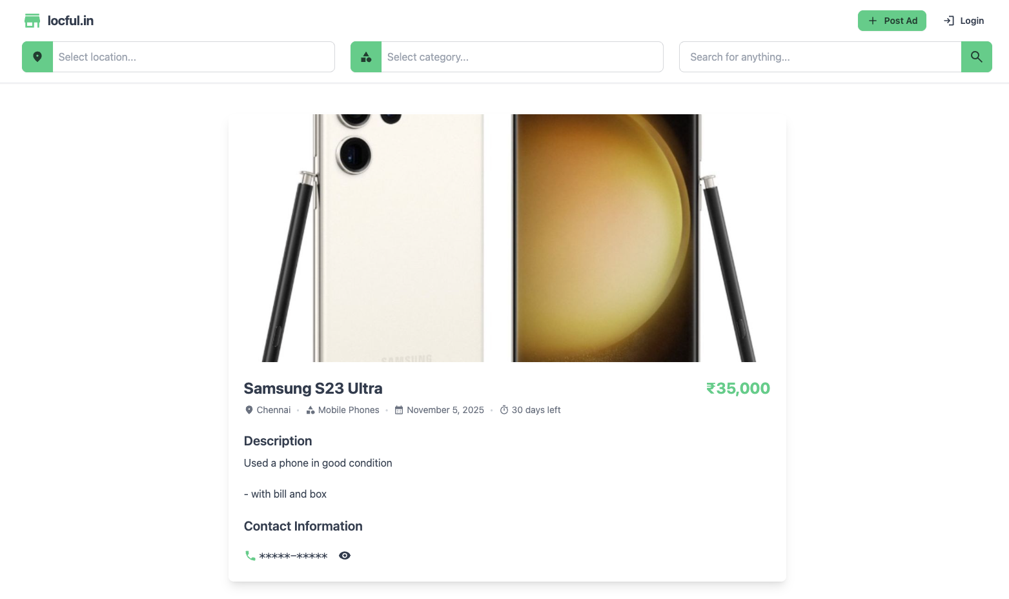Click the green location pin icon
Image resolution: width=1009 pixels, height=599 pixels.
(37, 57)
